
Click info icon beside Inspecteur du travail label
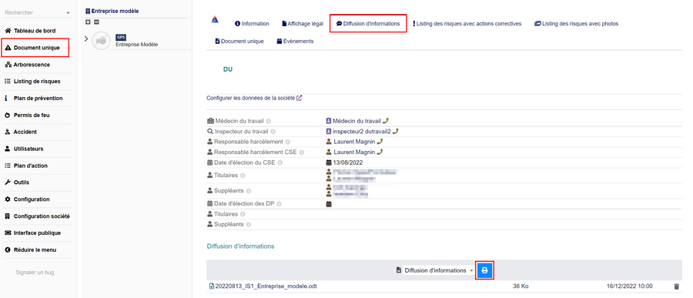(x=273, y=132)
